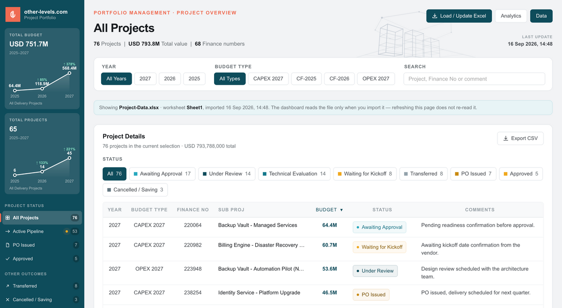Filter by CF-2026 budget type

point(340,79)
